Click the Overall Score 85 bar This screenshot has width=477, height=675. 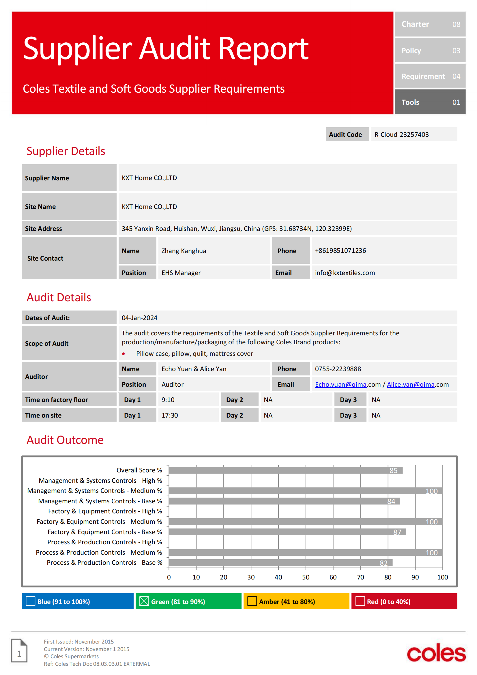click(286, 470)
